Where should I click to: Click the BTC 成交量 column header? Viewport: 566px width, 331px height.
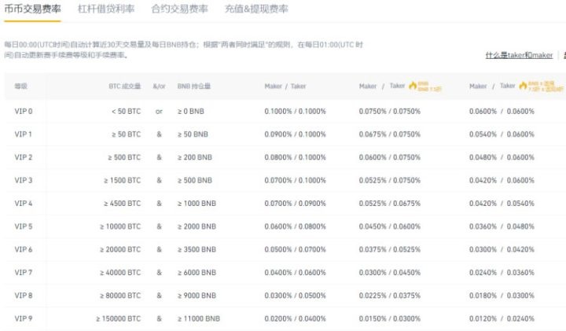point(125,86)
